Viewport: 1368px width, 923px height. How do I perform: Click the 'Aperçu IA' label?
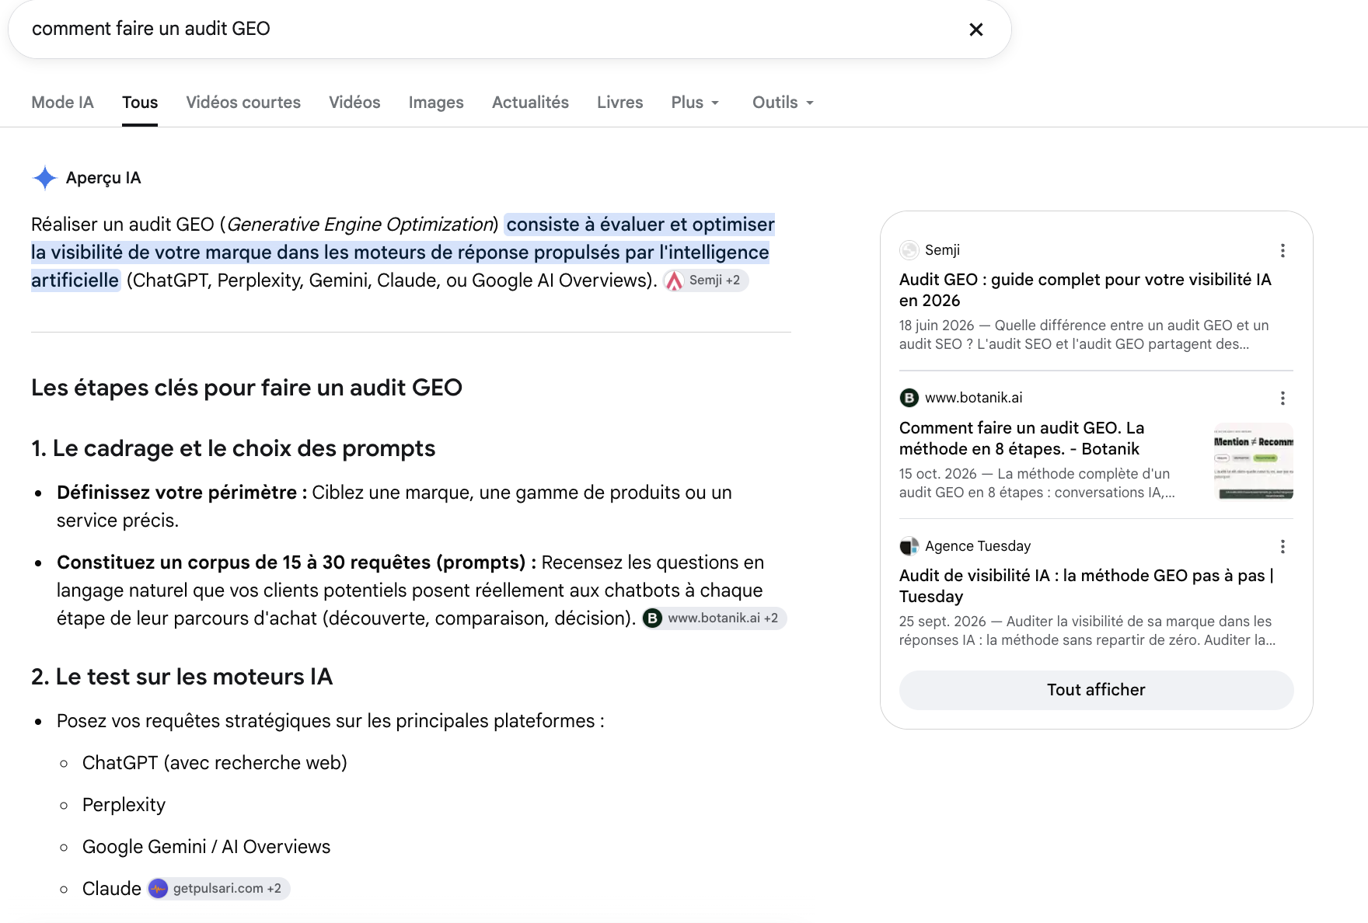(x=103, y=178)
